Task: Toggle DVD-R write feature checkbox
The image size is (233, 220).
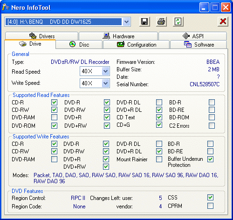Action: pyautogui.click(x=106, y=144)
